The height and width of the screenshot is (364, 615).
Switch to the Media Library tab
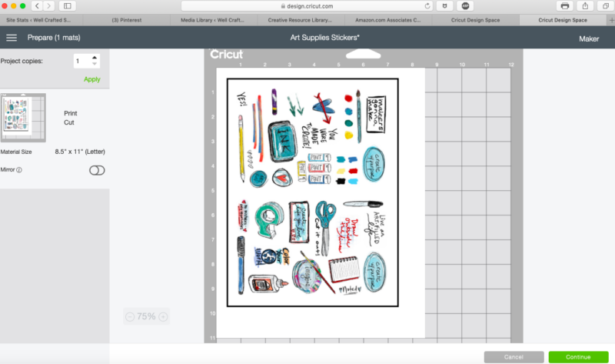[212, 20]
